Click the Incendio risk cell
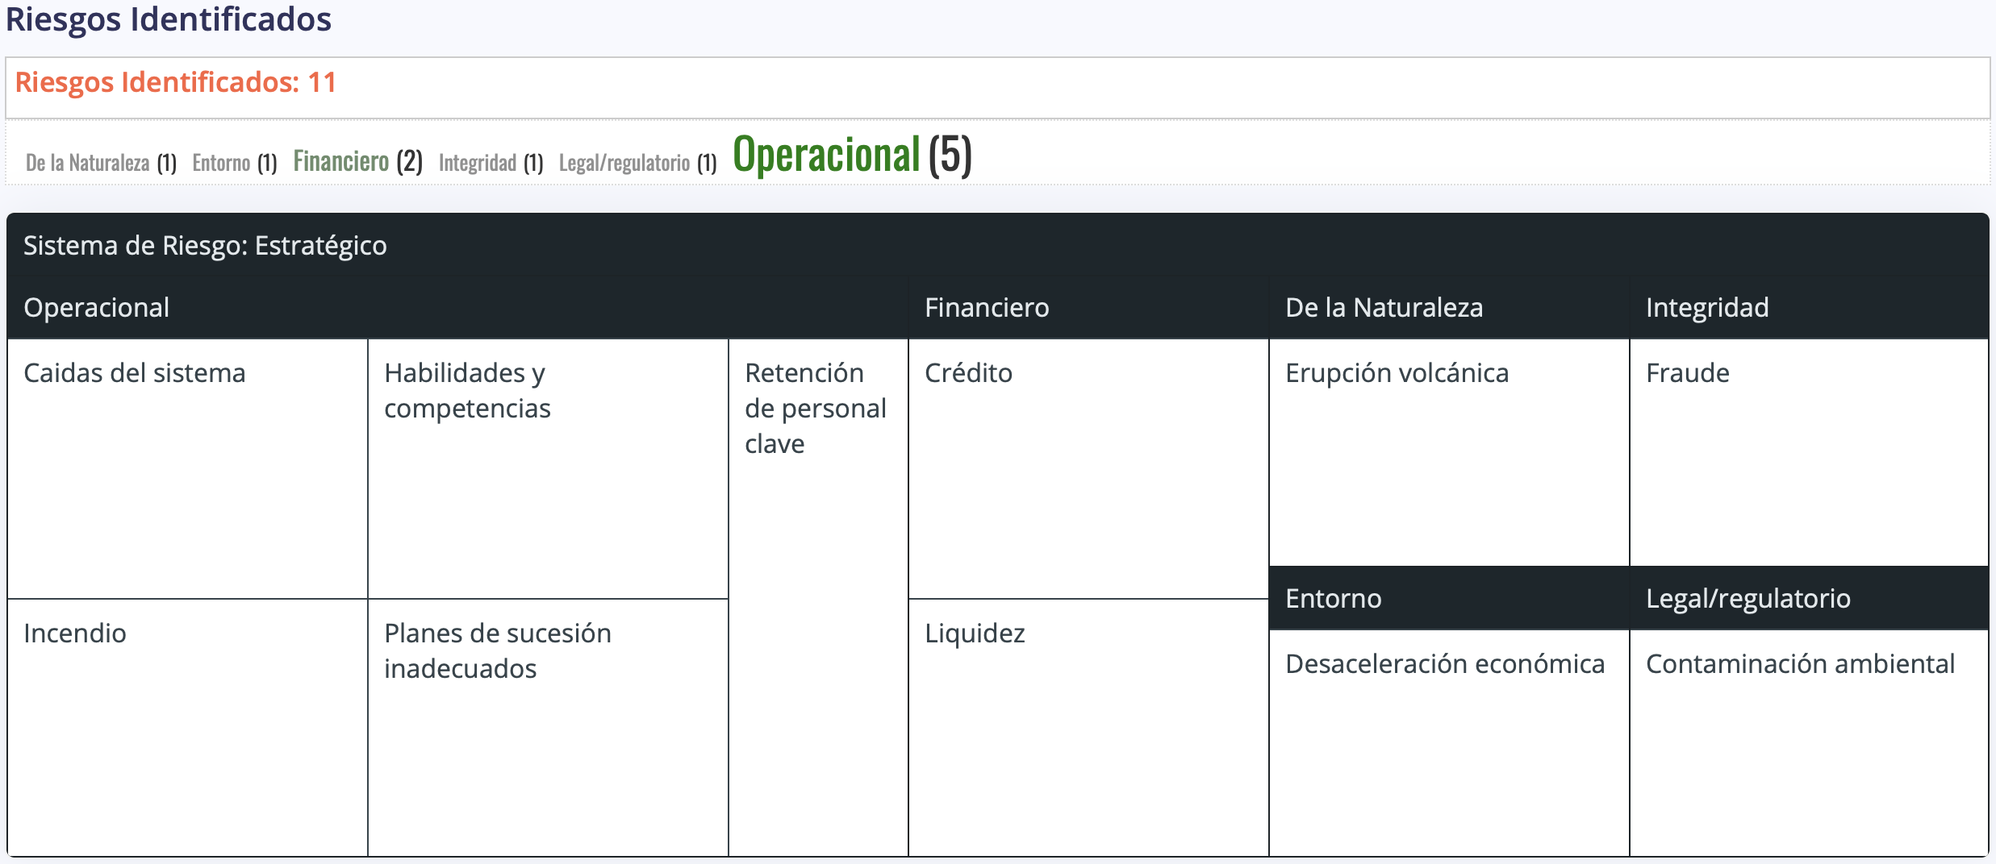Image resolution: width=1996 pixels, height=864 pixels. [187, 727]
